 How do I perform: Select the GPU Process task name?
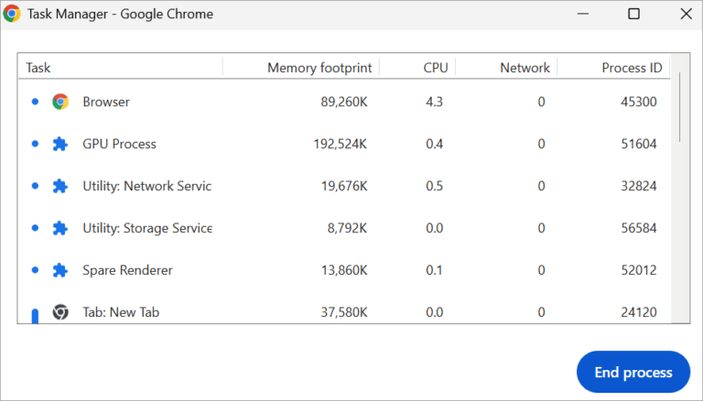pos(119,144)
